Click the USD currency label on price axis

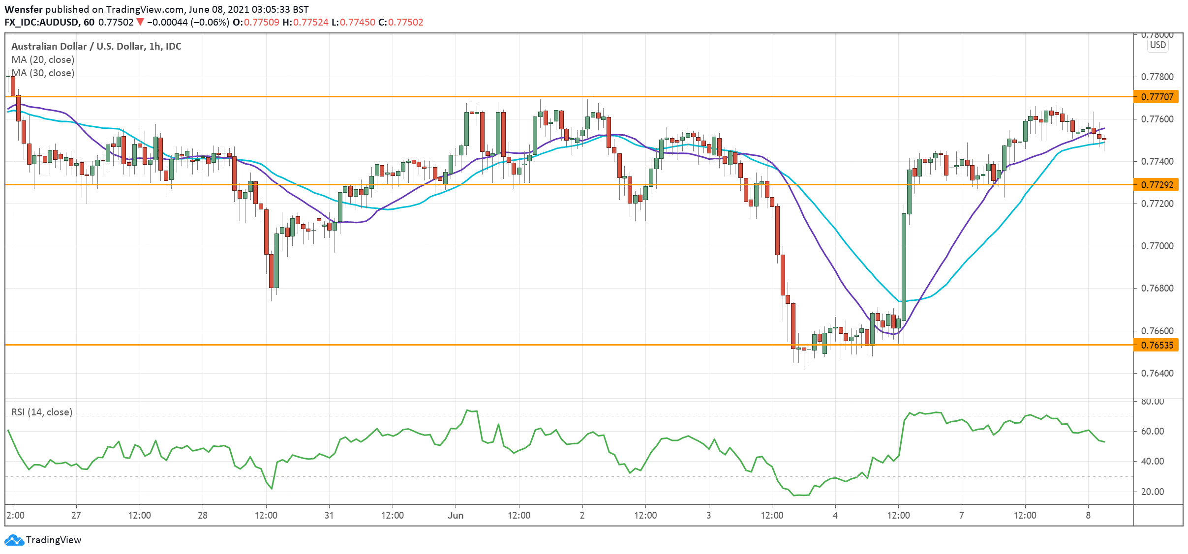point(1158,45)
